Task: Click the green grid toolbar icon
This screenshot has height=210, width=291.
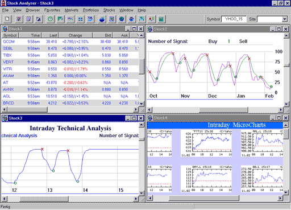Action: click(x=142, y=19)
